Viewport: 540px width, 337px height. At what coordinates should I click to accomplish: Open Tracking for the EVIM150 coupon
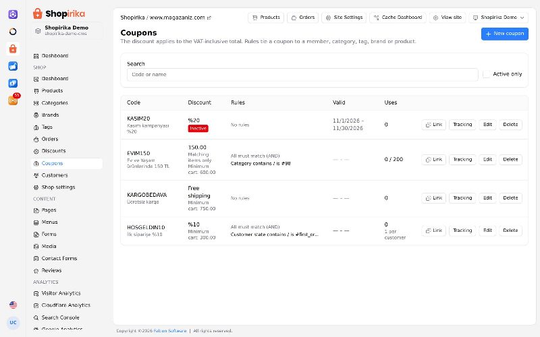point(462,160)
